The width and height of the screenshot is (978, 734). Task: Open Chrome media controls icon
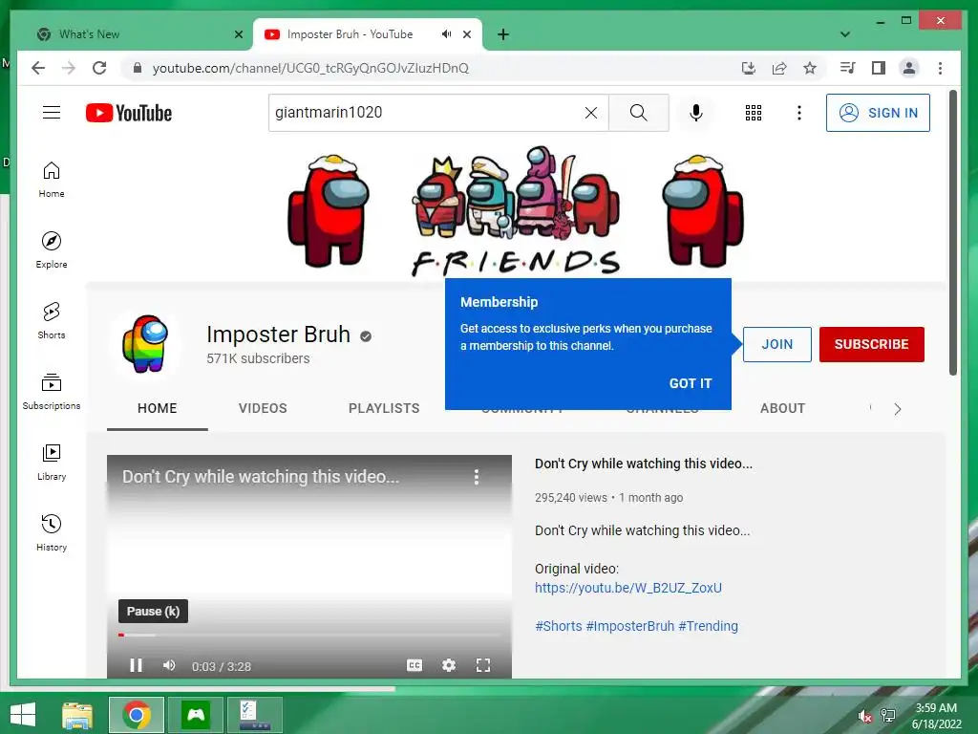click(848, 68)
